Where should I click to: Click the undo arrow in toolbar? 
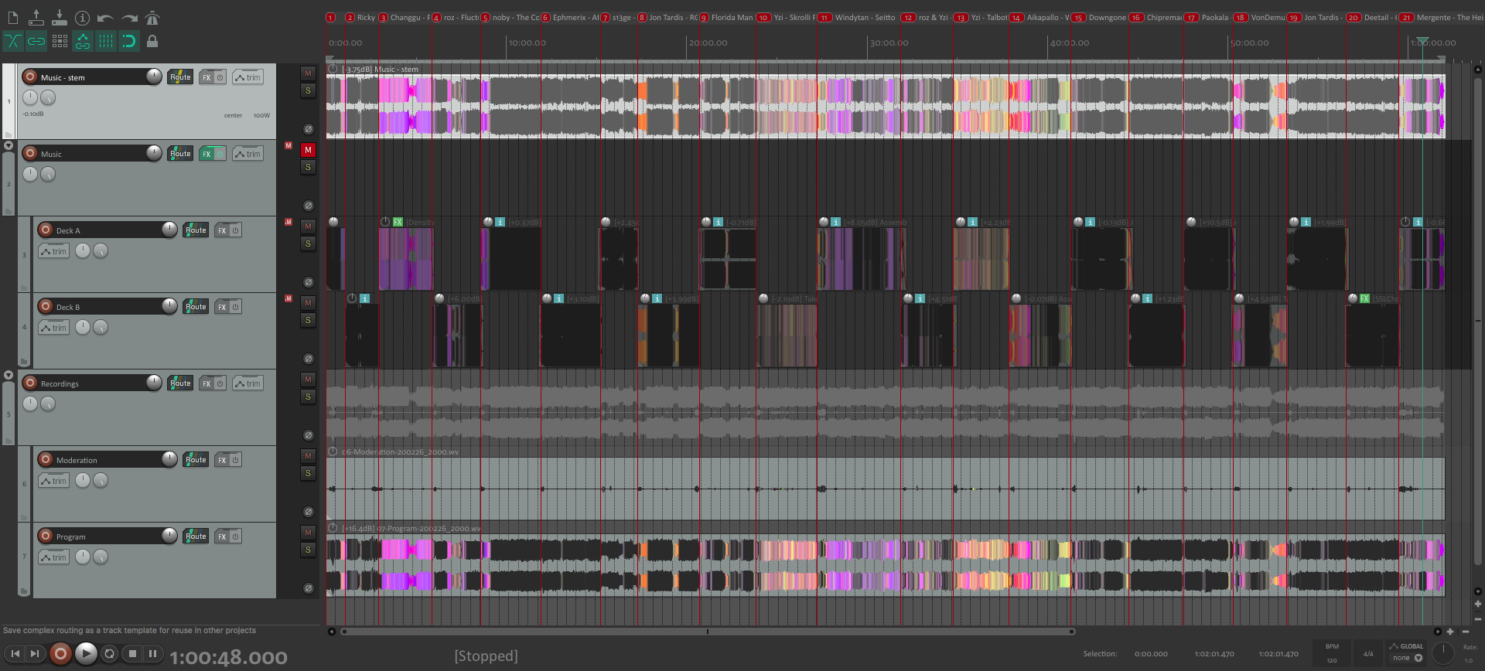click(x=105, y=18)
